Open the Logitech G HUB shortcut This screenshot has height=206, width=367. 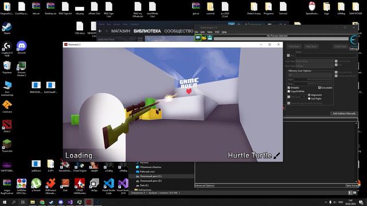point(7,49)
